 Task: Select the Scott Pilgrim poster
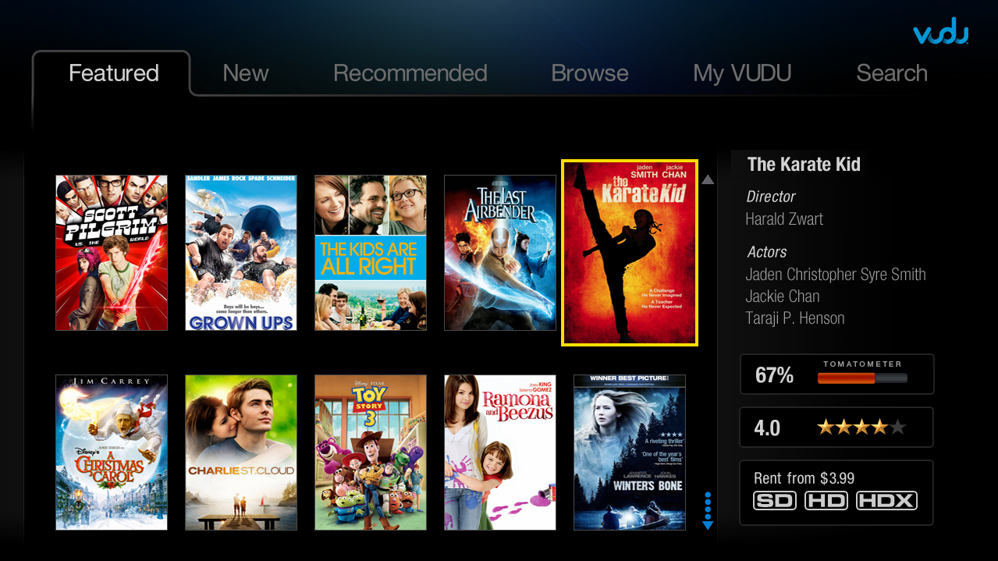(x=112, y=253)
